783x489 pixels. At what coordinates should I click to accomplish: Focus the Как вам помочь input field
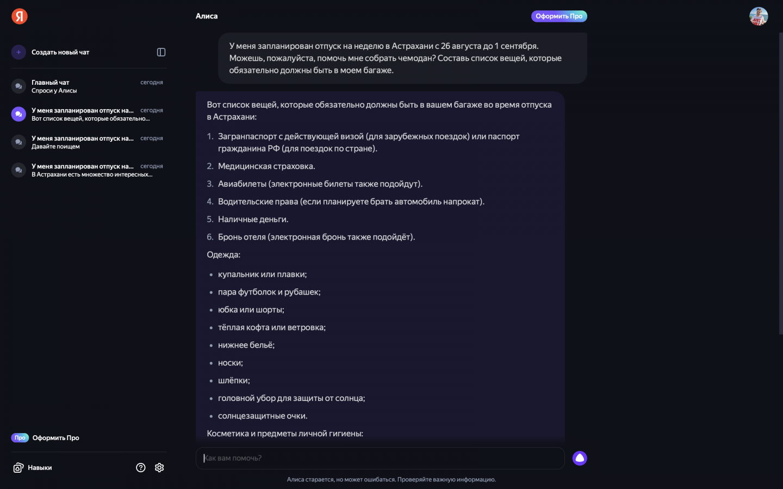(380, 458)
